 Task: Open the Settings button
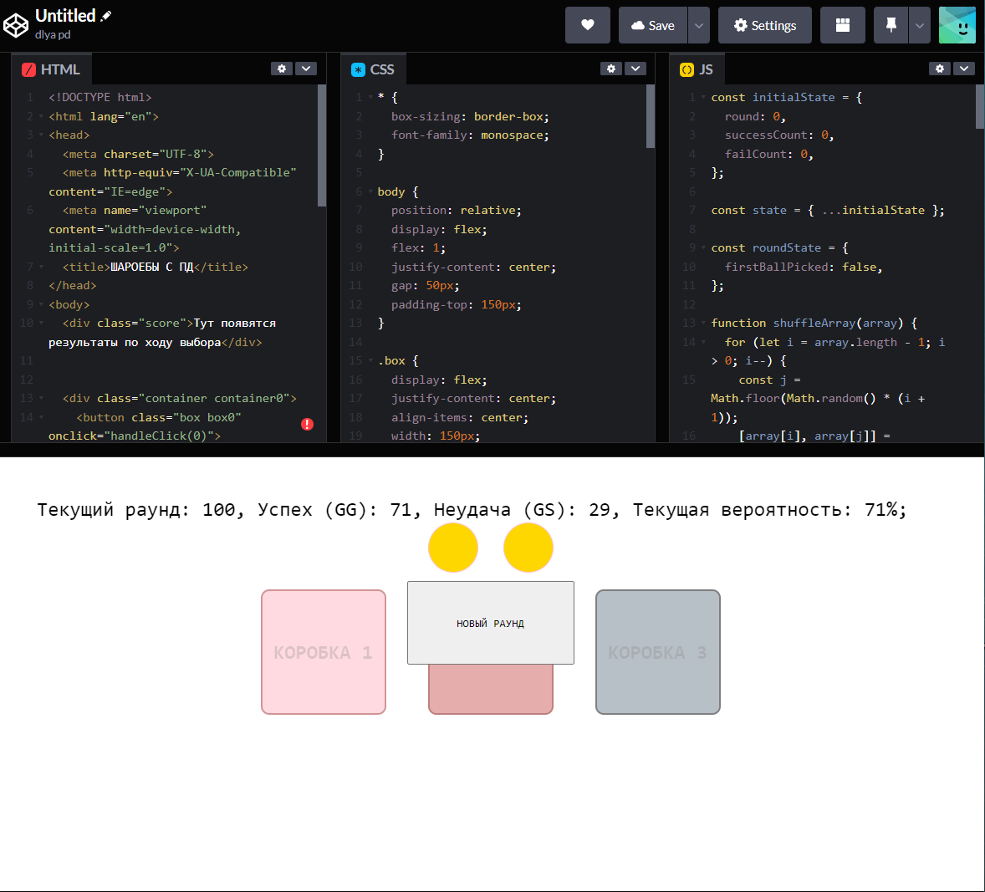click(764, 25)
